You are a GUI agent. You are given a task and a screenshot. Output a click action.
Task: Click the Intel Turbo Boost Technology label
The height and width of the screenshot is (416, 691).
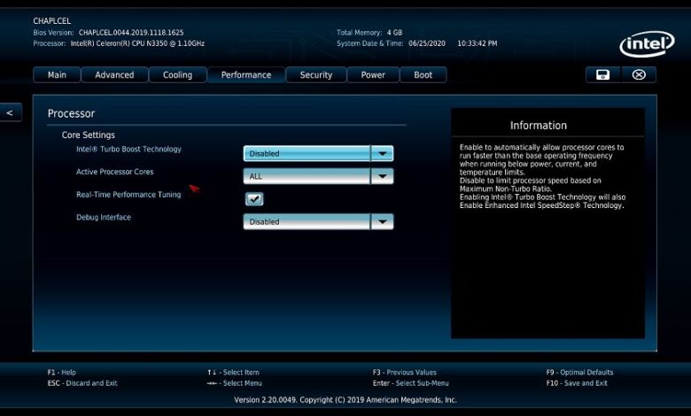pos(128,150)
